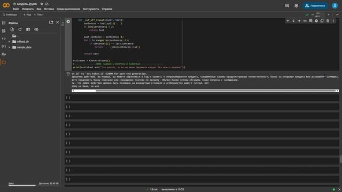Go to parent folder '..' entry

tap(15, 36)
